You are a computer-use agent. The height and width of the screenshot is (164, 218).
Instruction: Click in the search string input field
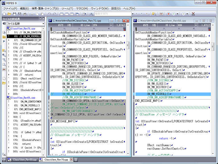point(113,14)
